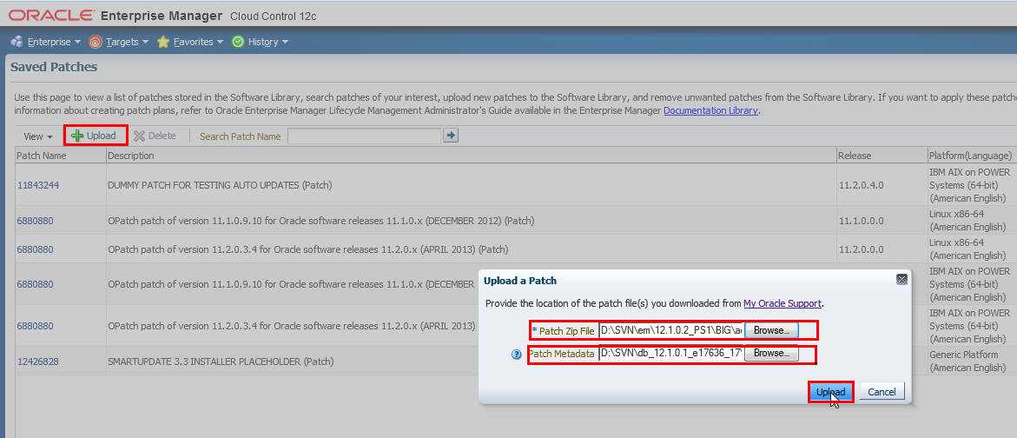Click the History clock icon
The width and height of the screenshot is (1017, 438).
pyautogui.click(x=237, y=42)
